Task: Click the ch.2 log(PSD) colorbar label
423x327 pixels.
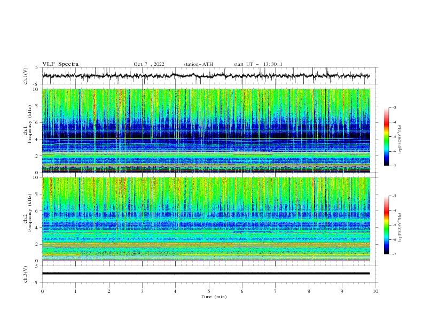Action: coord(400,228)
